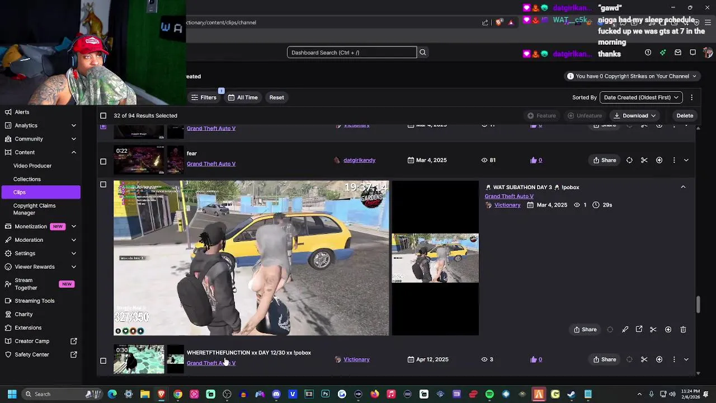Image resolution: width=716 pixels, height=403 pixels.
Task: Open Firefox from the taskbar
Action: click(x=375, y=394)
